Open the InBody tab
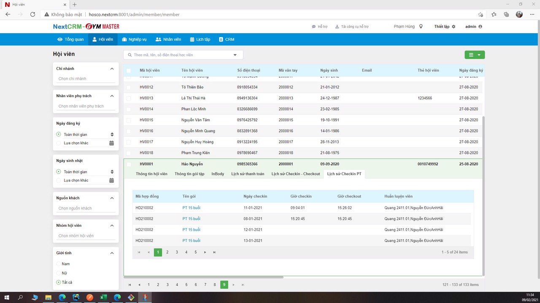540x303 pixels. (218, 174)
